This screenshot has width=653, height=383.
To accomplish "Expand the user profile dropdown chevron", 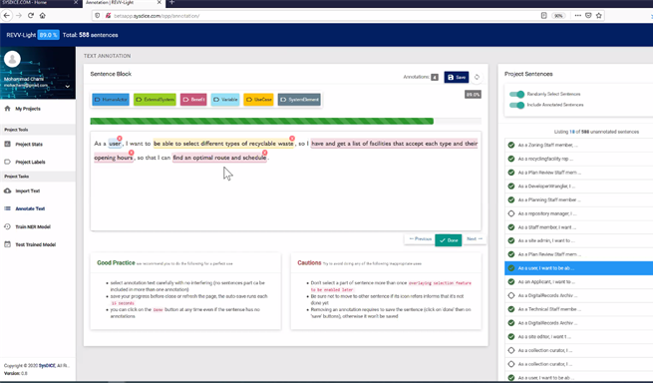I will pyautogui.click(x=68, y=86).
